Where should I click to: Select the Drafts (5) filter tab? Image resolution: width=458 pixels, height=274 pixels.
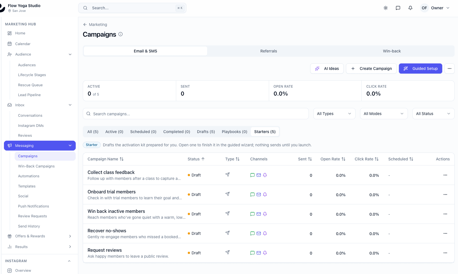206,132
